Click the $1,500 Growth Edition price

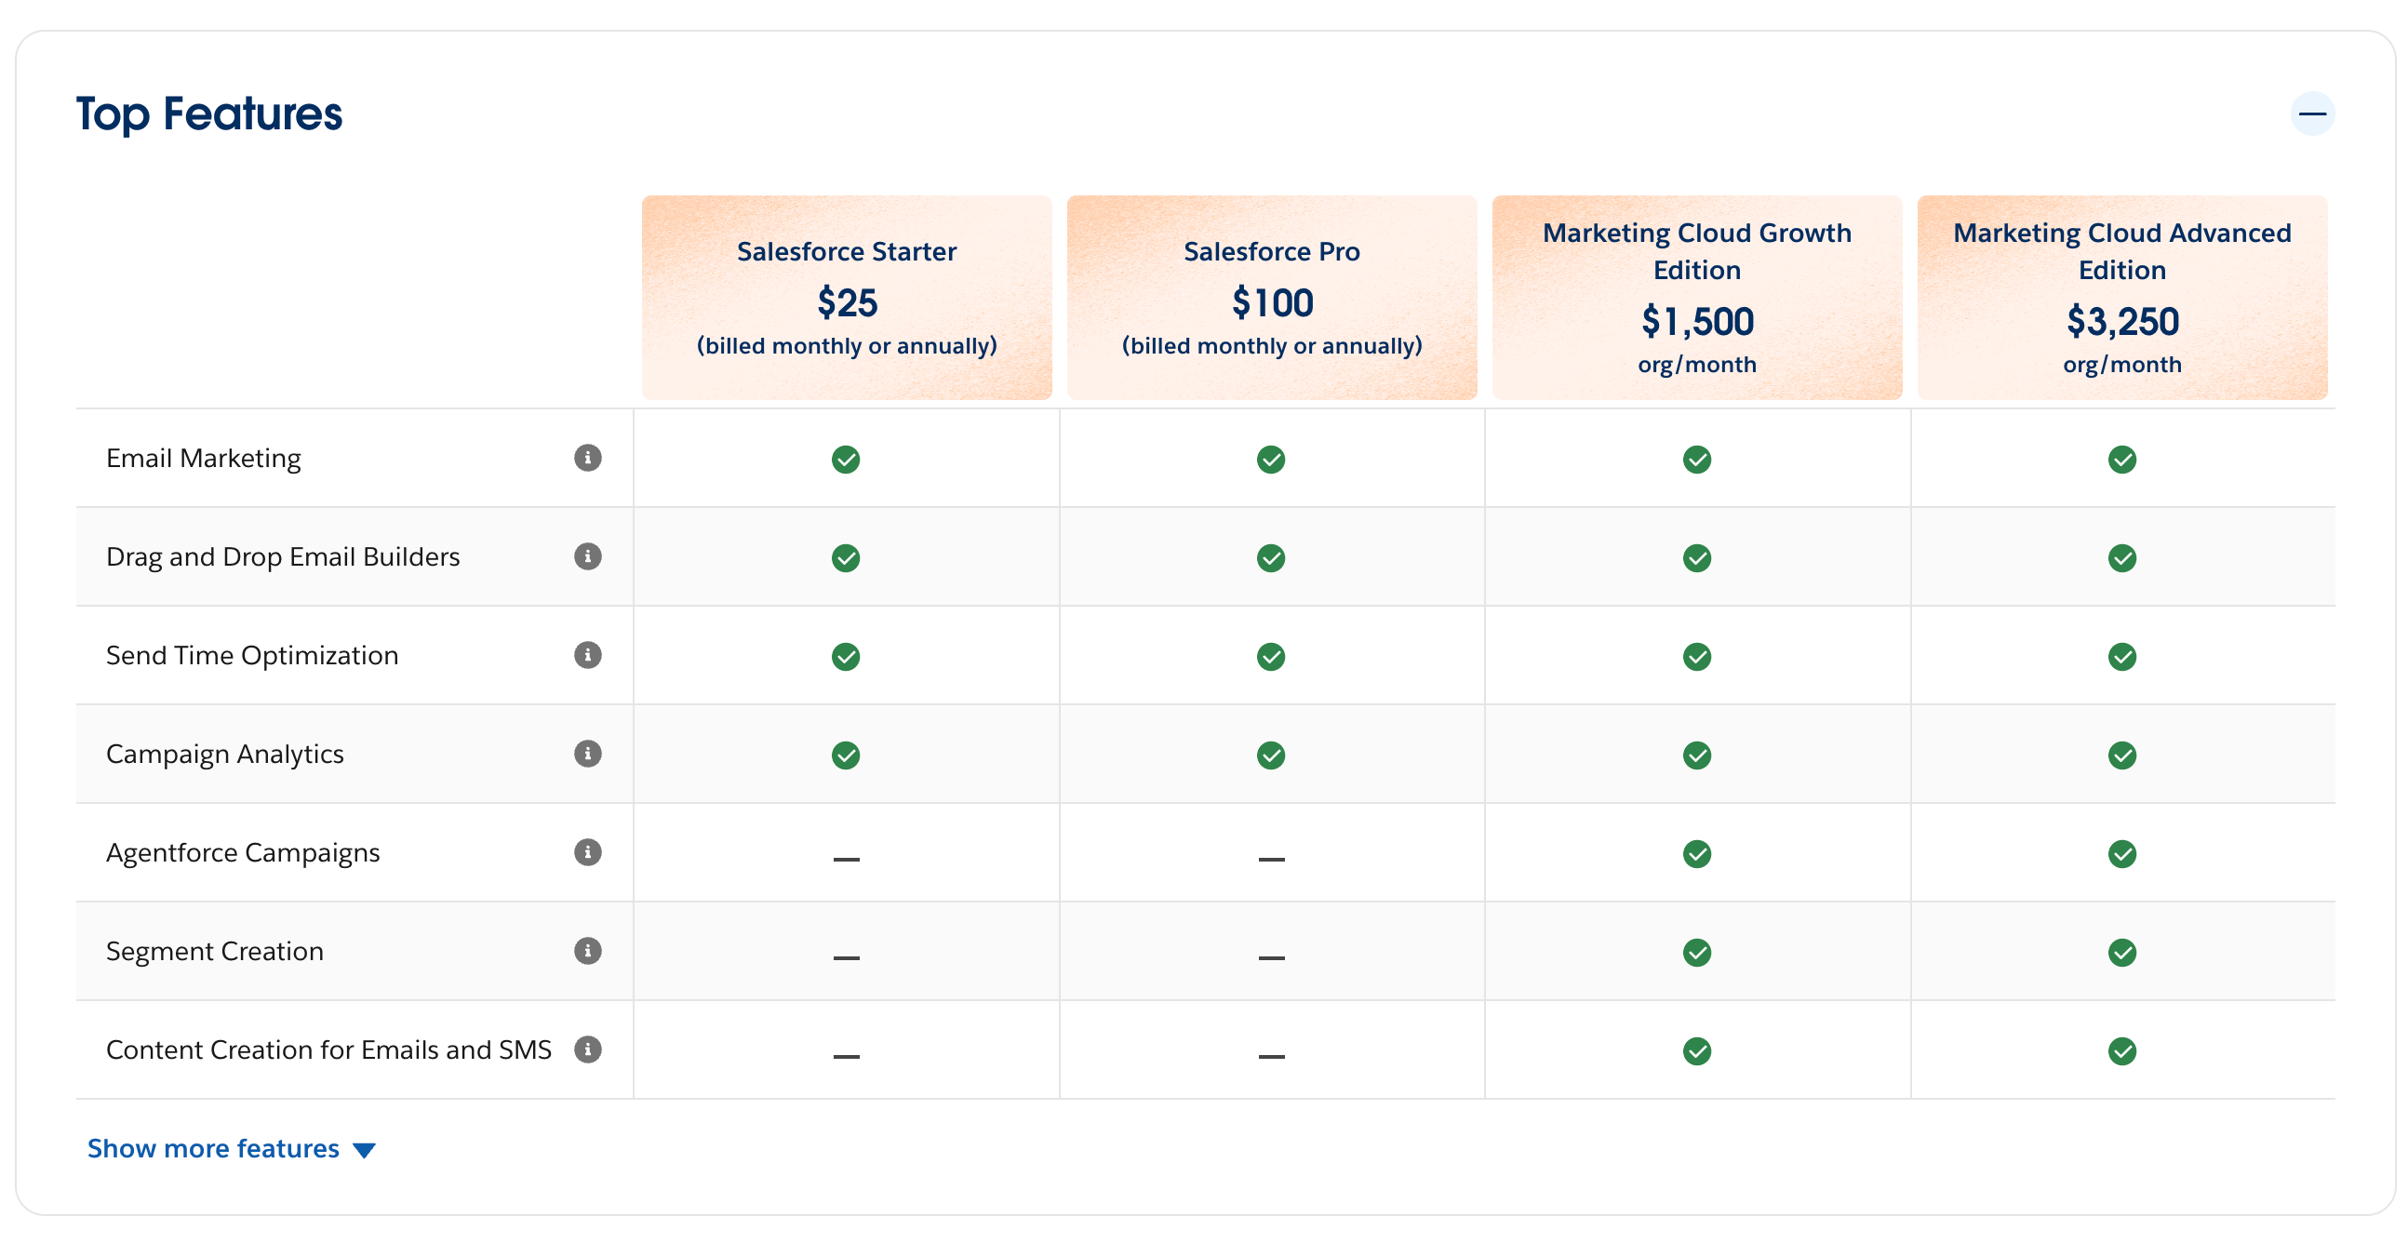coord(1696,323)
